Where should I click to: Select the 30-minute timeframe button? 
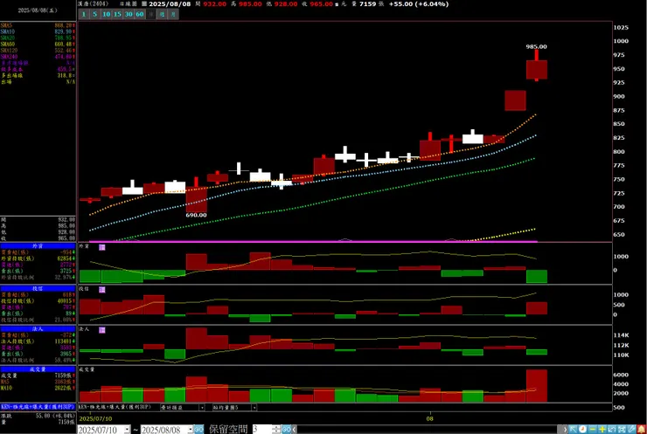(129, 15)
